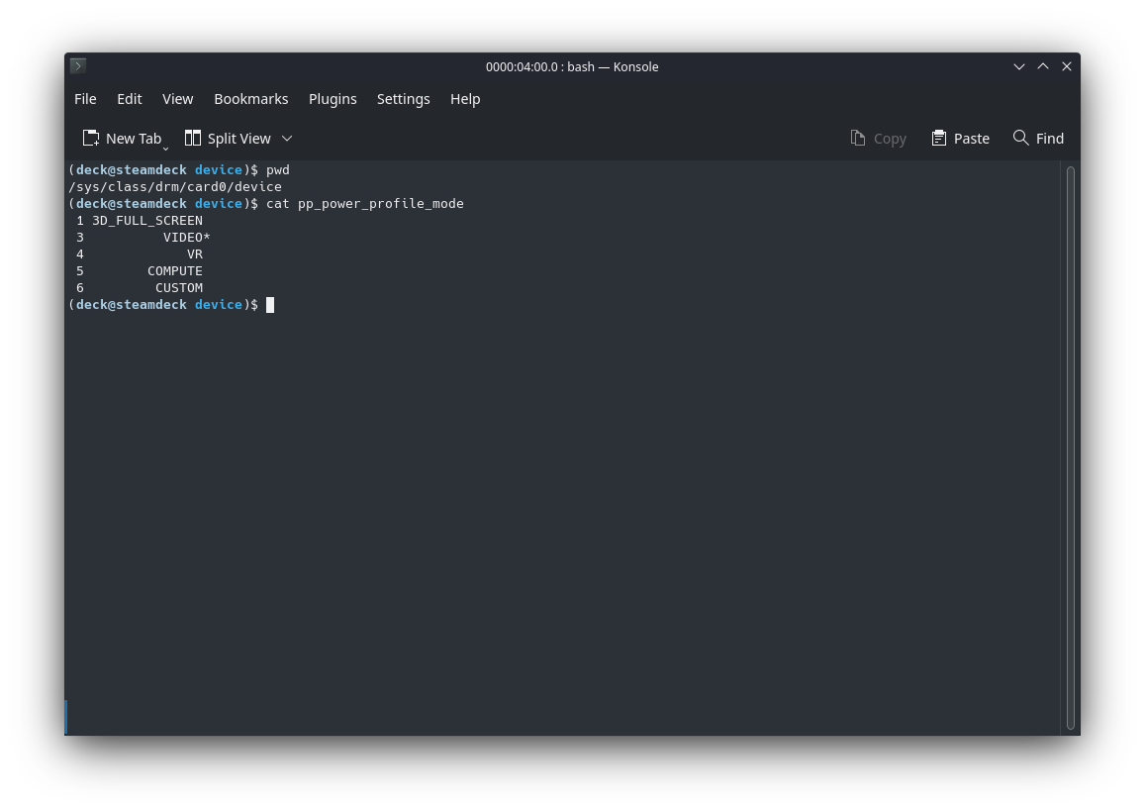Click the 'VR' profile line
Image resolution: width=1145 pixels, height=812 pixels.
(140, 254)
